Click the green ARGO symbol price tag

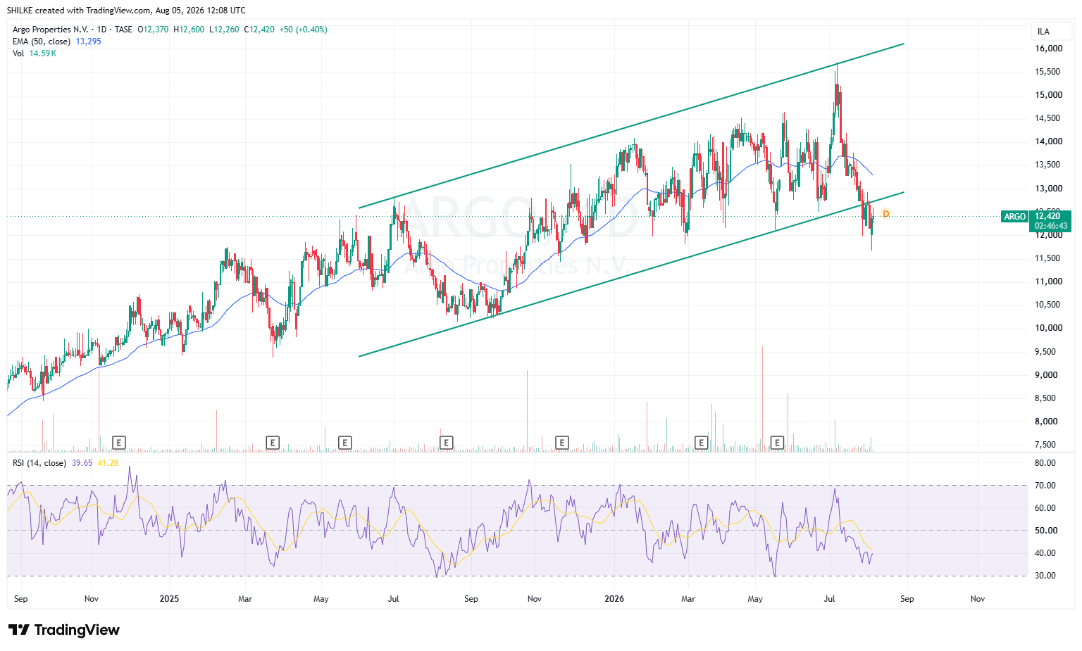tap(1015, 217)
